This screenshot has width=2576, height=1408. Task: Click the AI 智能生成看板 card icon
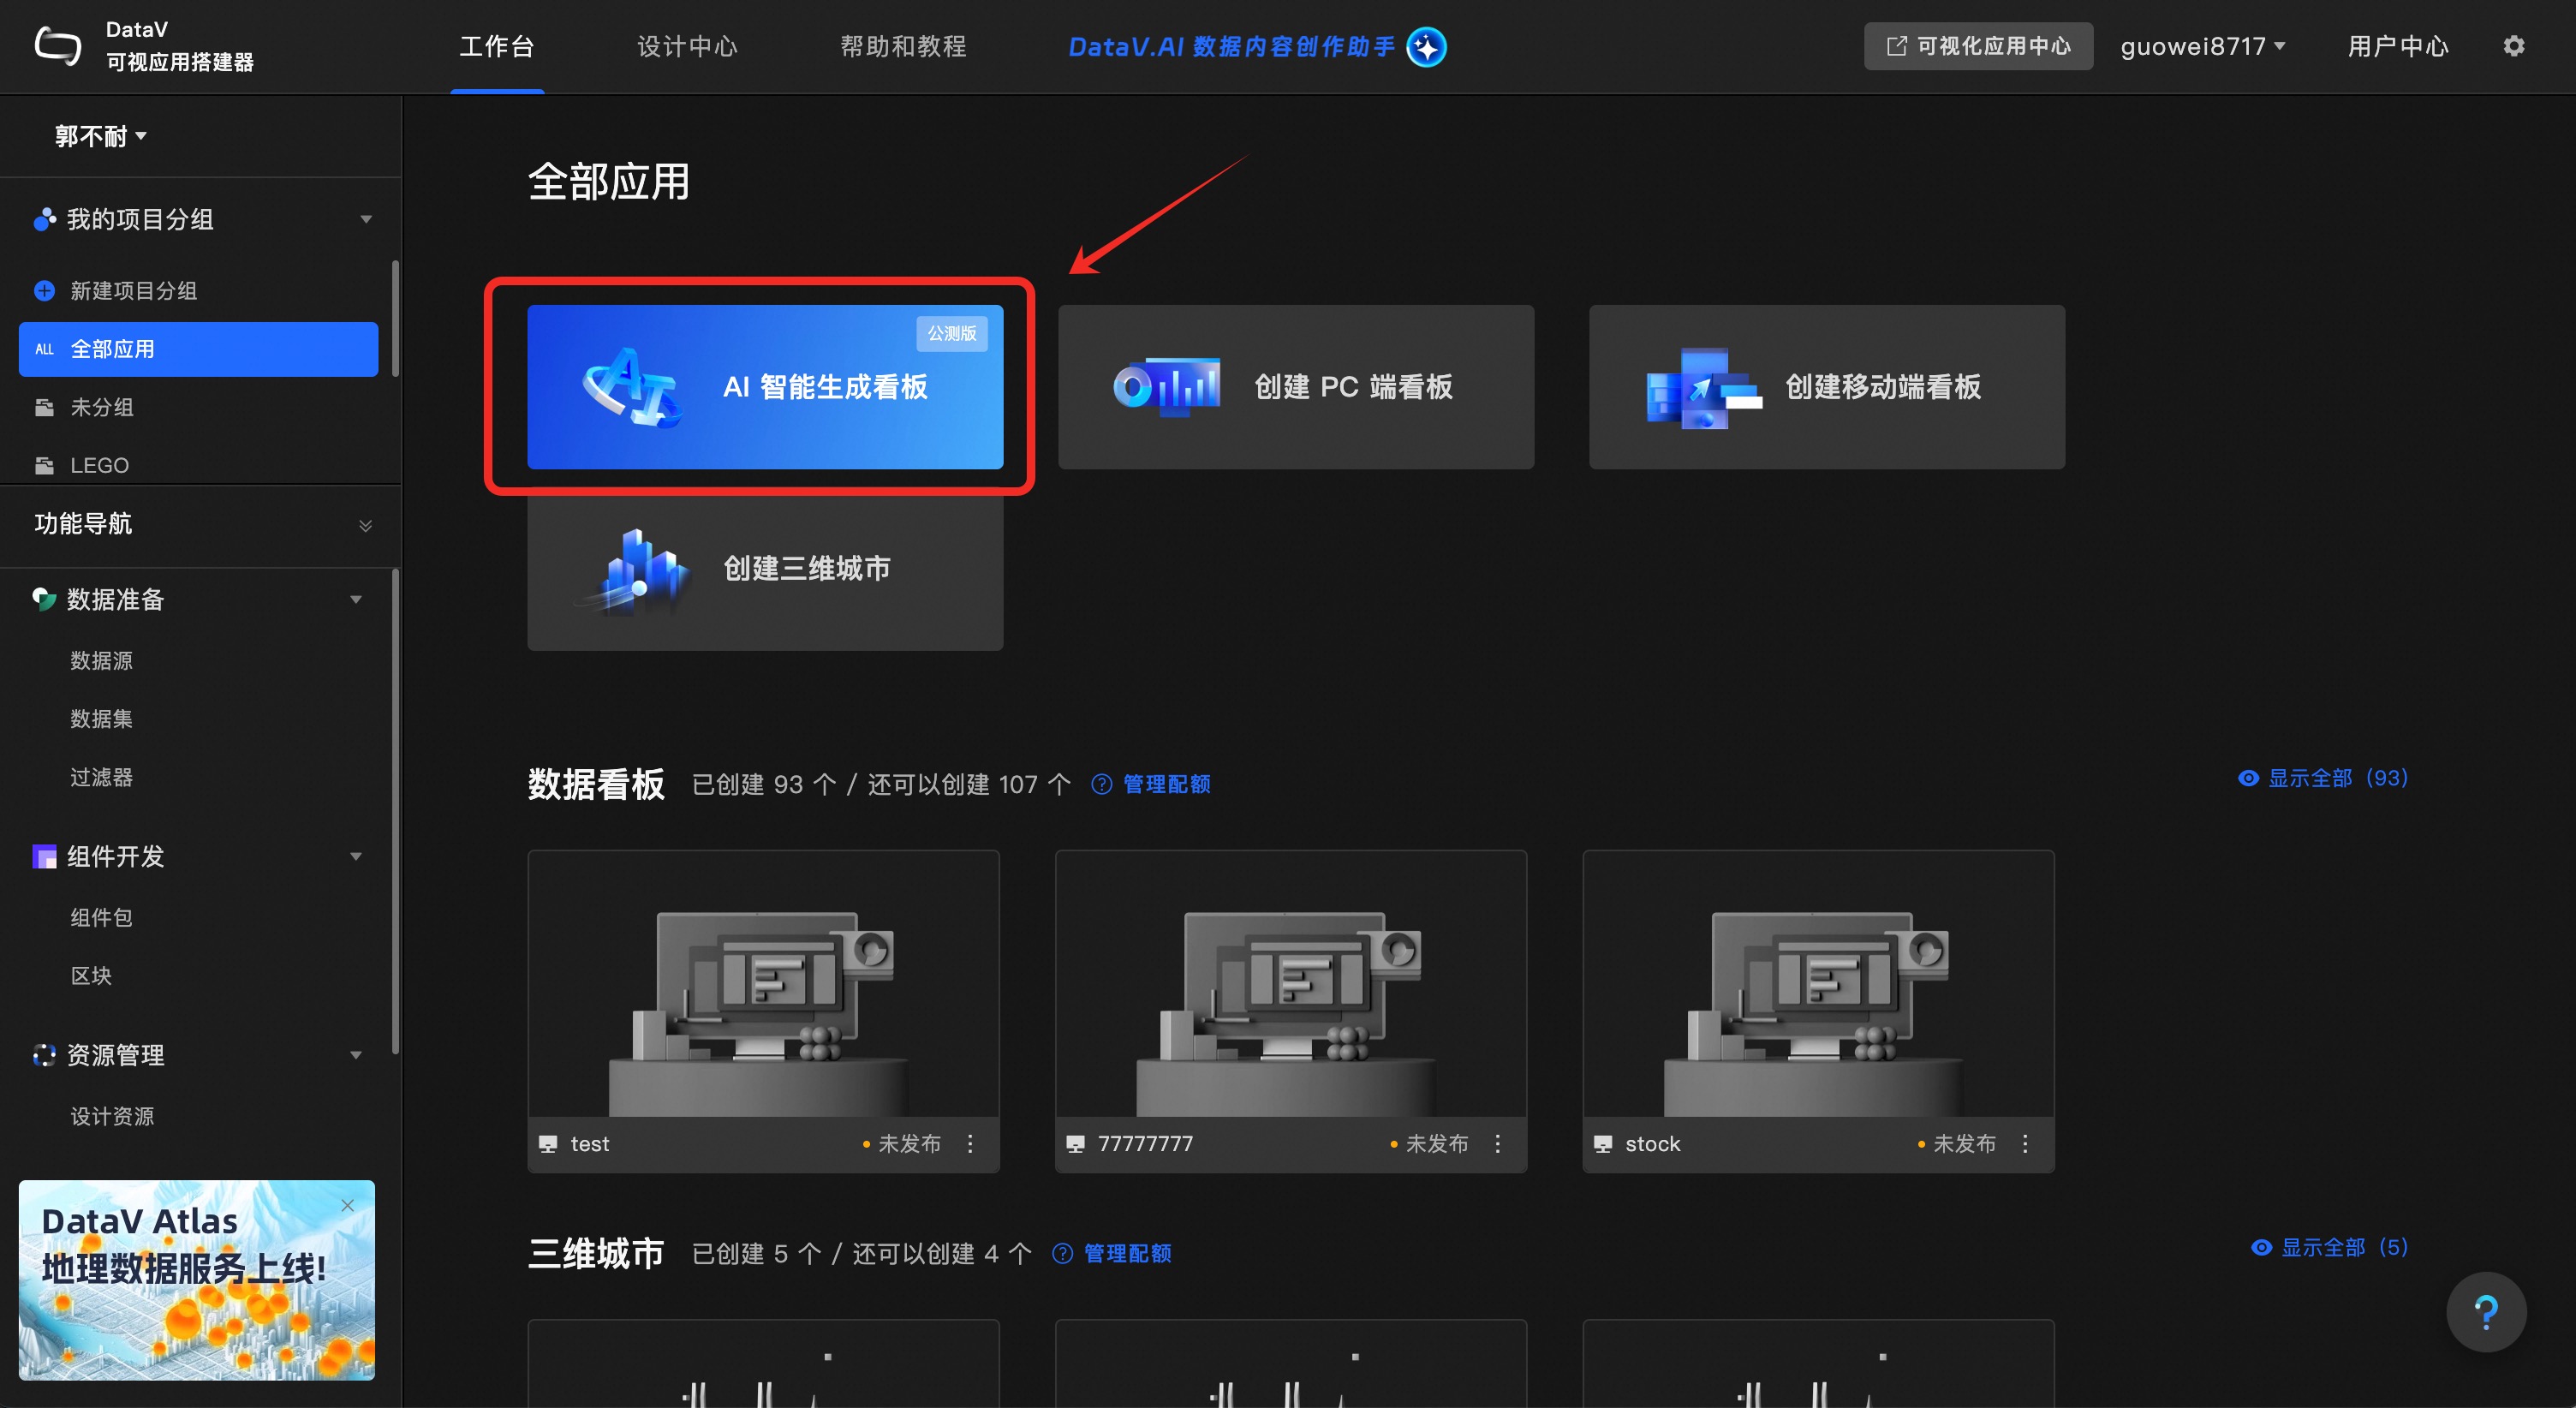[x=634, y=387]
